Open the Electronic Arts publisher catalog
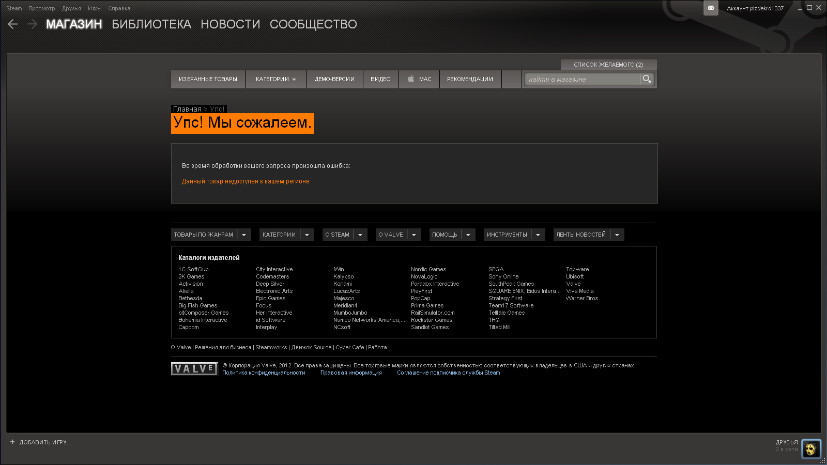Viewport: 827px width, 465px height. coord(274,291)
